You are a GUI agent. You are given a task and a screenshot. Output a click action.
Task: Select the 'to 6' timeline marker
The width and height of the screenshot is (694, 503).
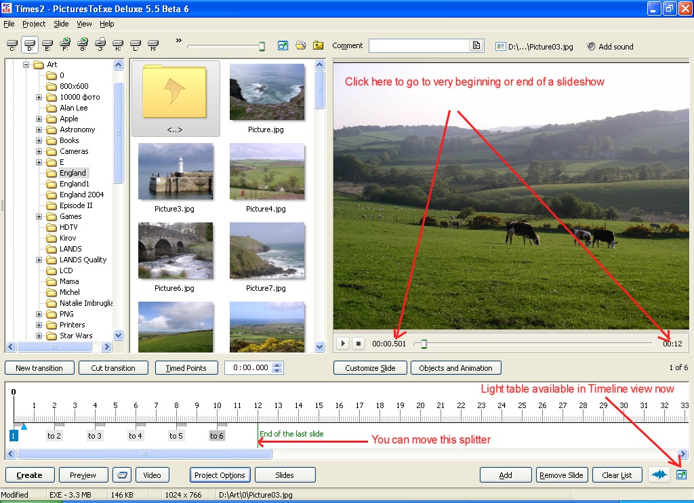tap(217, 436)
